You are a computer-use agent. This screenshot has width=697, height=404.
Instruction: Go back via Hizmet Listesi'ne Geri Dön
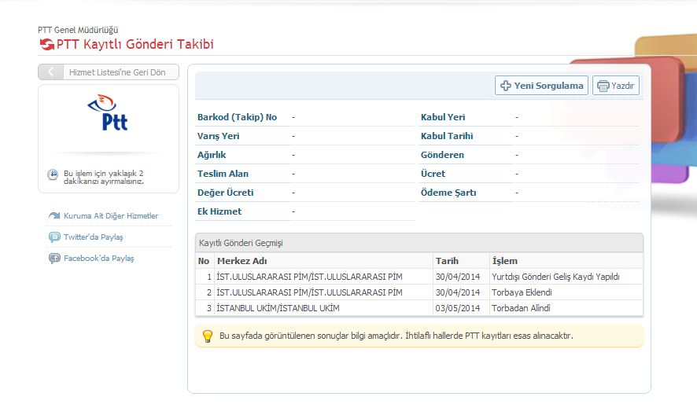pyautogui.click(x=109, y=72)
